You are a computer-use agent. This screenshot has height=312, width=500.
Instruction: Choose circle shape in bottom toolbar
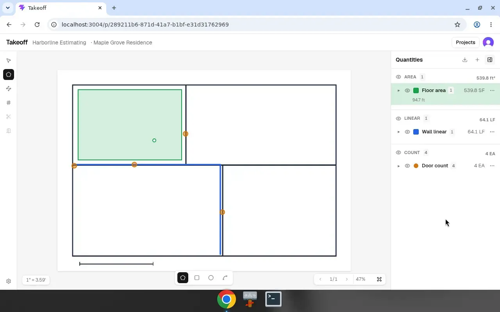point(211,278)
